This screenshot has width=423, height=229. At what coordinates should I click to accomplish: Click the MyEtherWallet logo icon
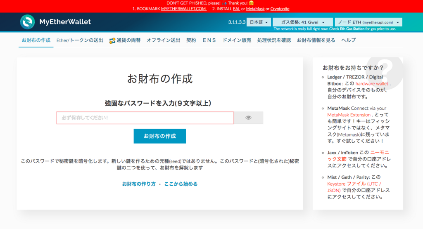(28, 22)
